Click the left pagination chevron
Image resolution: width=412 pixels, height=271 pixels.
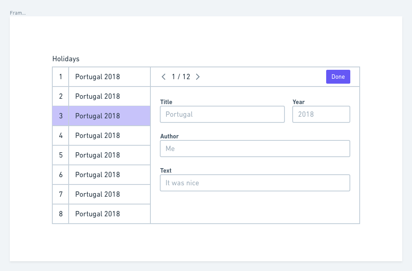(x=163, y=77)
